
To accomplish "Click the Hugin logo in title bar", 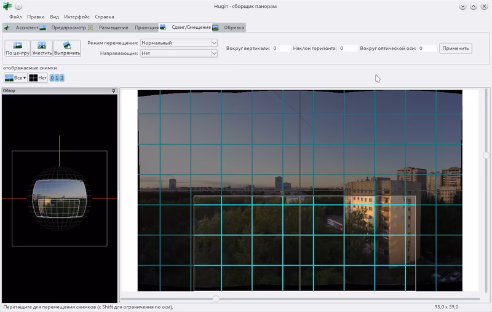I will tap(7, 6).
